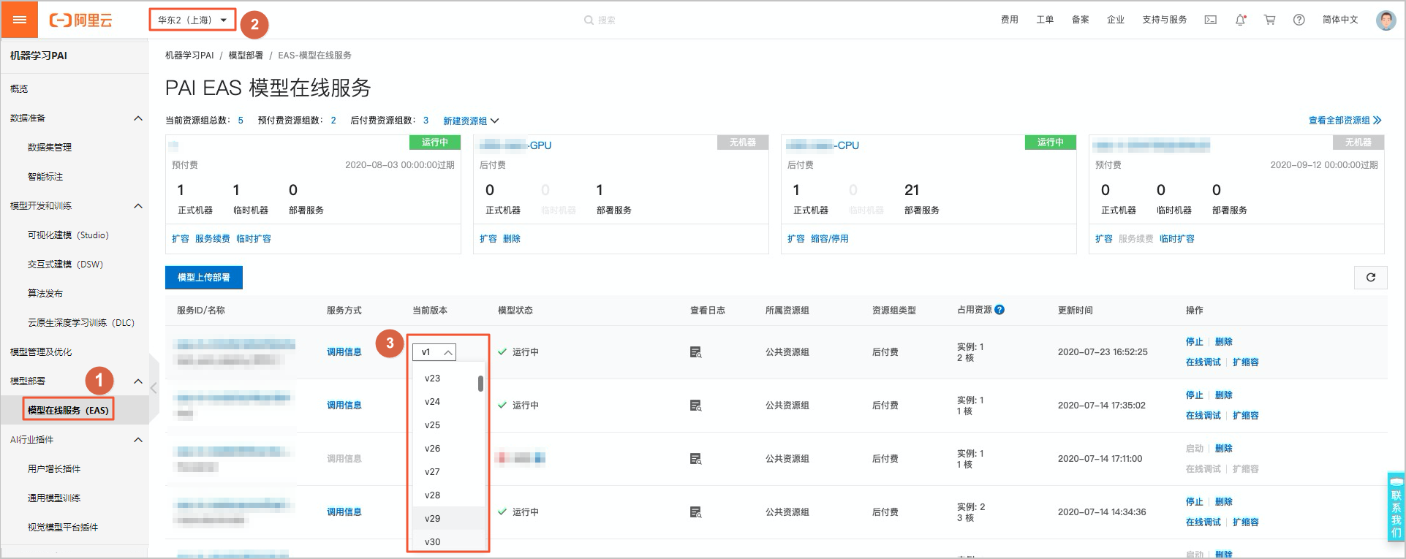Open 算法发布 in the sidebar
This screenshot has height=559, width=1406.
tap(45, 294)
